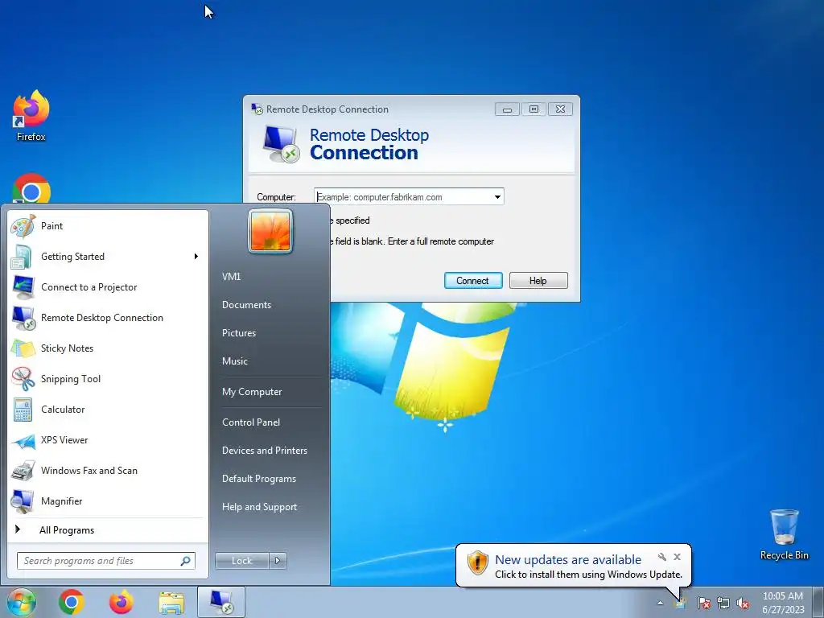Screen dimensions: 824x618
Task: Minimize Remote Desktop Connection window
Action: (x=507, y=109)
